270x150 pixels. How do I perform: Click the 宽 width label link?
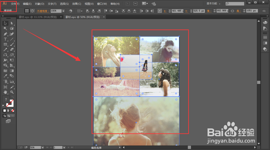coord(209,11)
